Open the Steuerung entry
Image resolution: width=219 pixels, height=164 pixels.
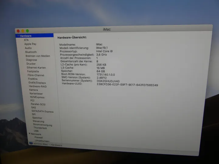click(38, 121)
